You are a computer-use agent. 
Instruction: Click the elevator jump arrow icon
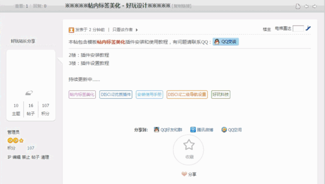[308, 28]
